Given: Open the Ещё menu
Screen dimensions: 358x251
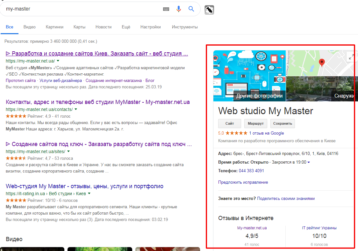Looking at the screenshot, I should pyautogui.click(x=126, y=27).
